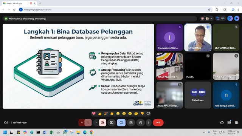This screenshot has width=242, height=136.
Task: Toggle the camera off button
Action: pos(102,122)
